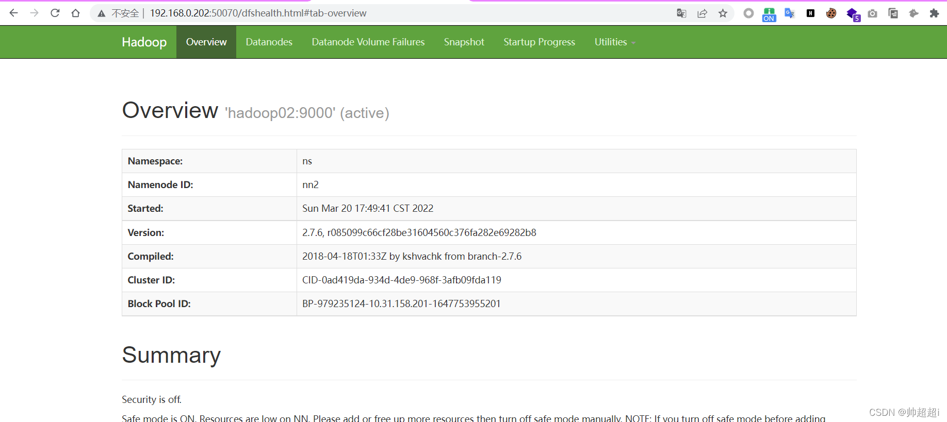
Task: Reload the page with the refresh icon
Action: coord(55,13)
